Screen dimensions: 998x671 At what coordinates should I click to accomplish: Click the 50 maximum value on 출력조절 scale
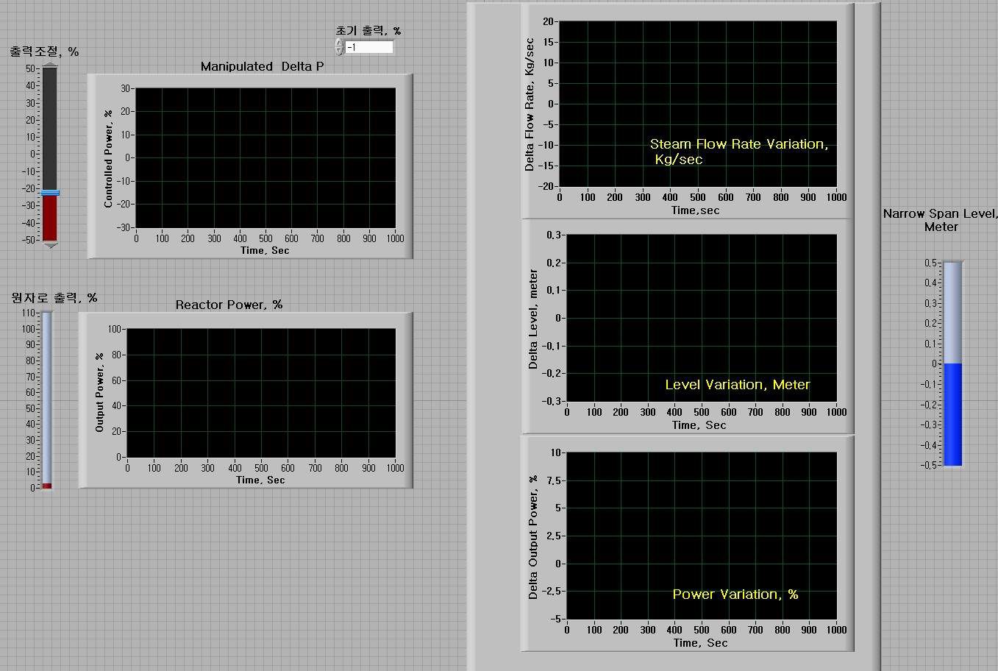30,68
